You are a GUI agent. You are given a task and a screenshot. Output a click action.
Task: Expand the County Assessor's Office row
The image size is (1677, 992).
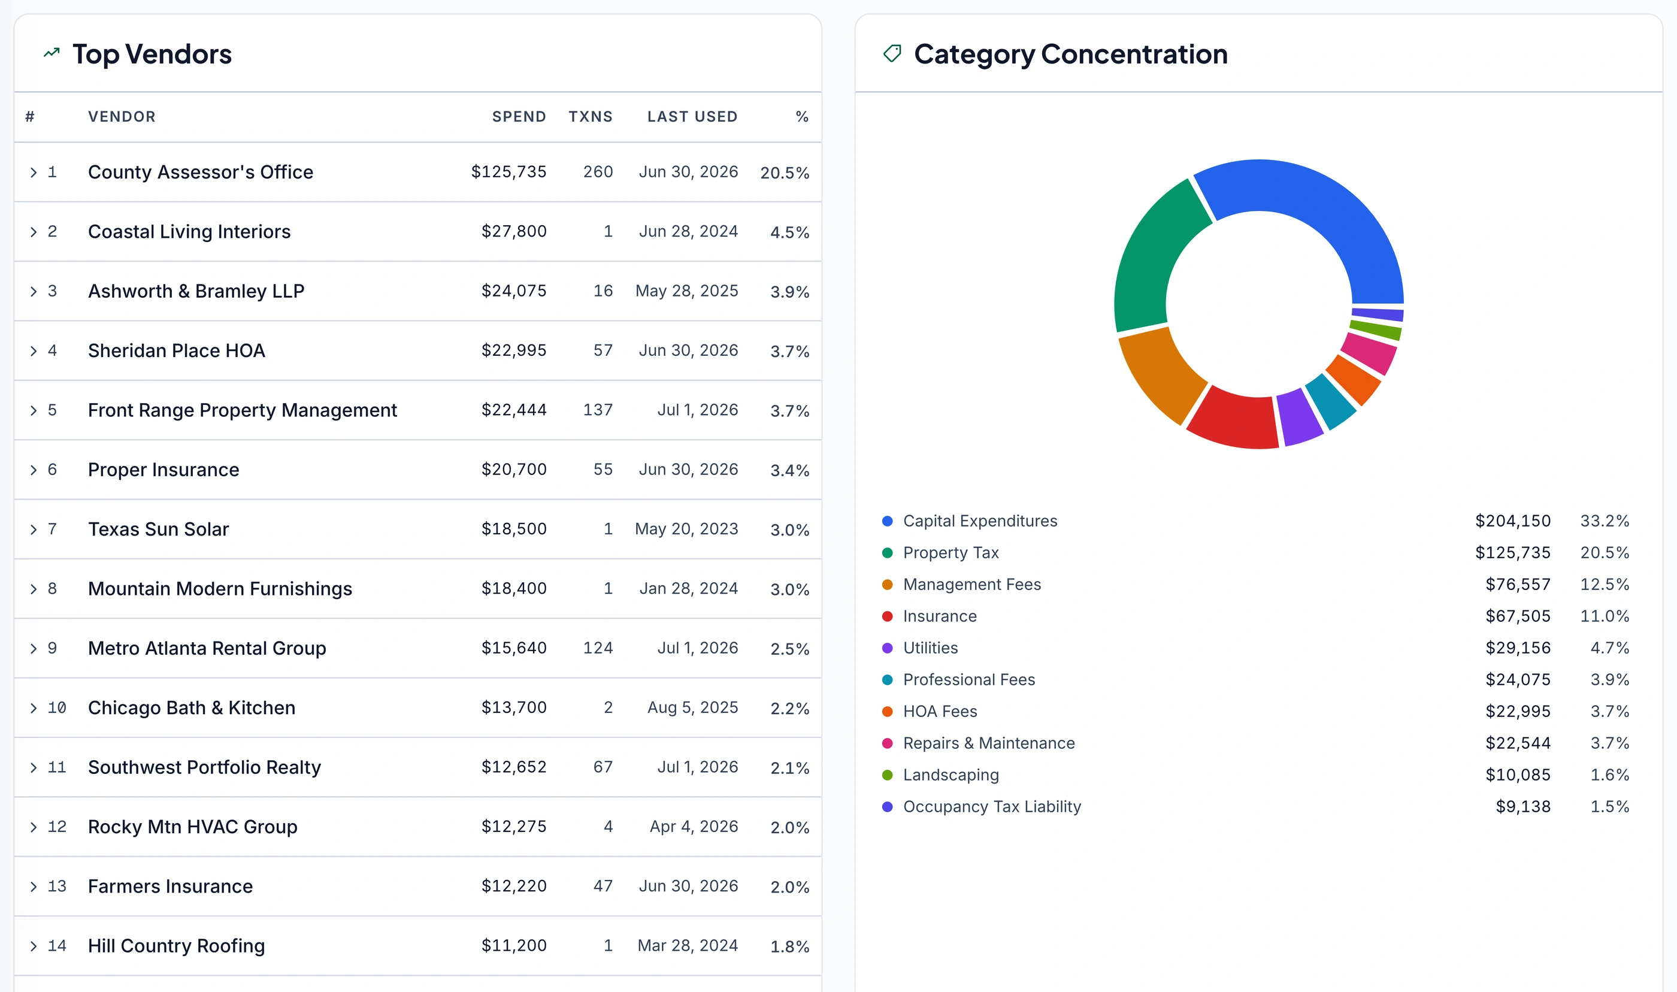click(34, 173)
